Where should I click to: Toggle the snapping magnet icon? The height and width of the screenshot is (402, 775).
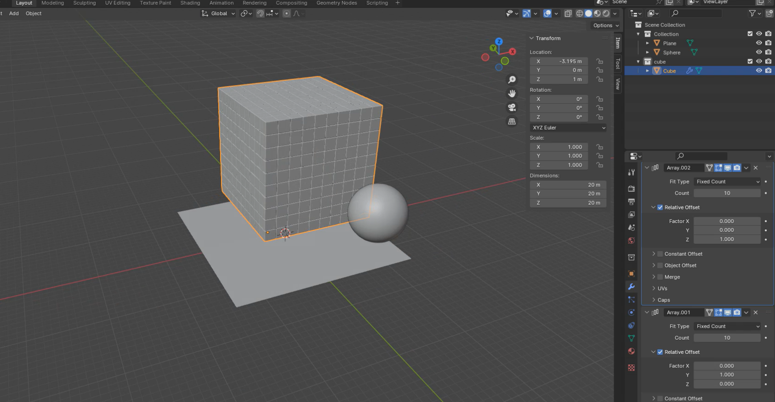[x=260, y=14]
